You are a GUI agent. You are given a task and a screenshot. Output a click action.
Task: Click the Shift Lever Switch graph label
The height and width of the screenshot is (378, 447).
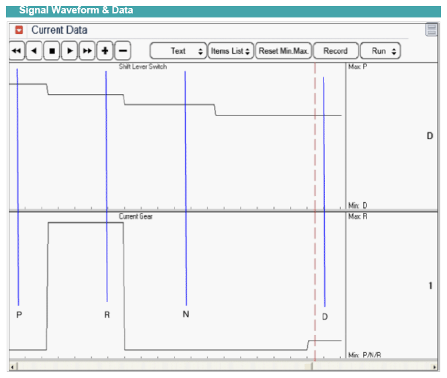tap(143, 66)
